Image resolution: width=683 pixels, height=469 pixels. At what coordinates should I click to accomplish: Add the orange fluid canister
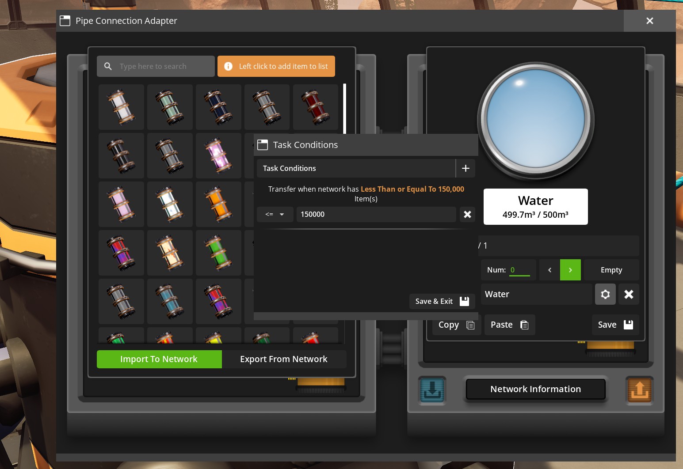pyautogui.click(x=218, y=204)
